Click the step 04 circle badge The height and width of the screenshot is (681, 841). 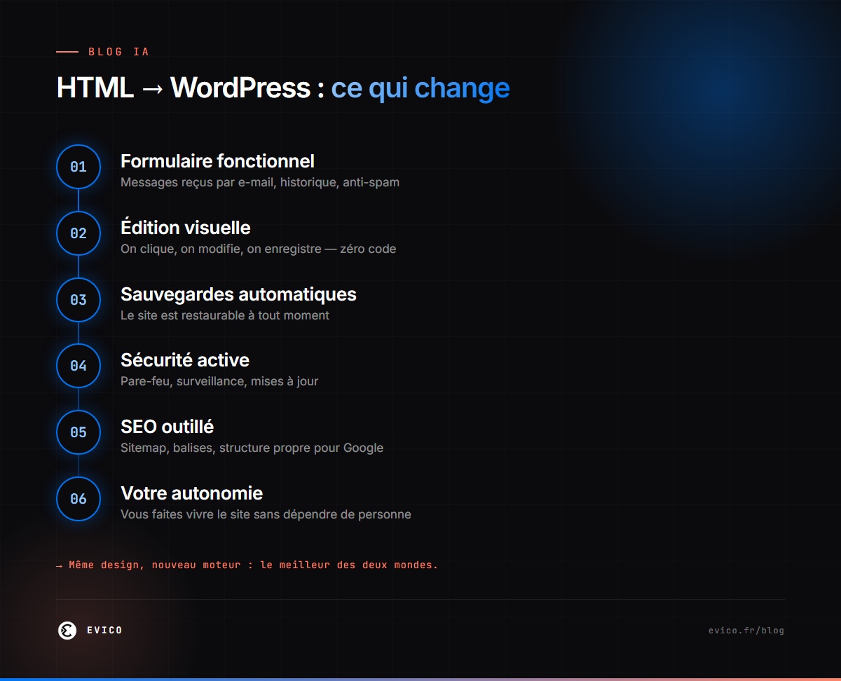[x=78, y=366]
